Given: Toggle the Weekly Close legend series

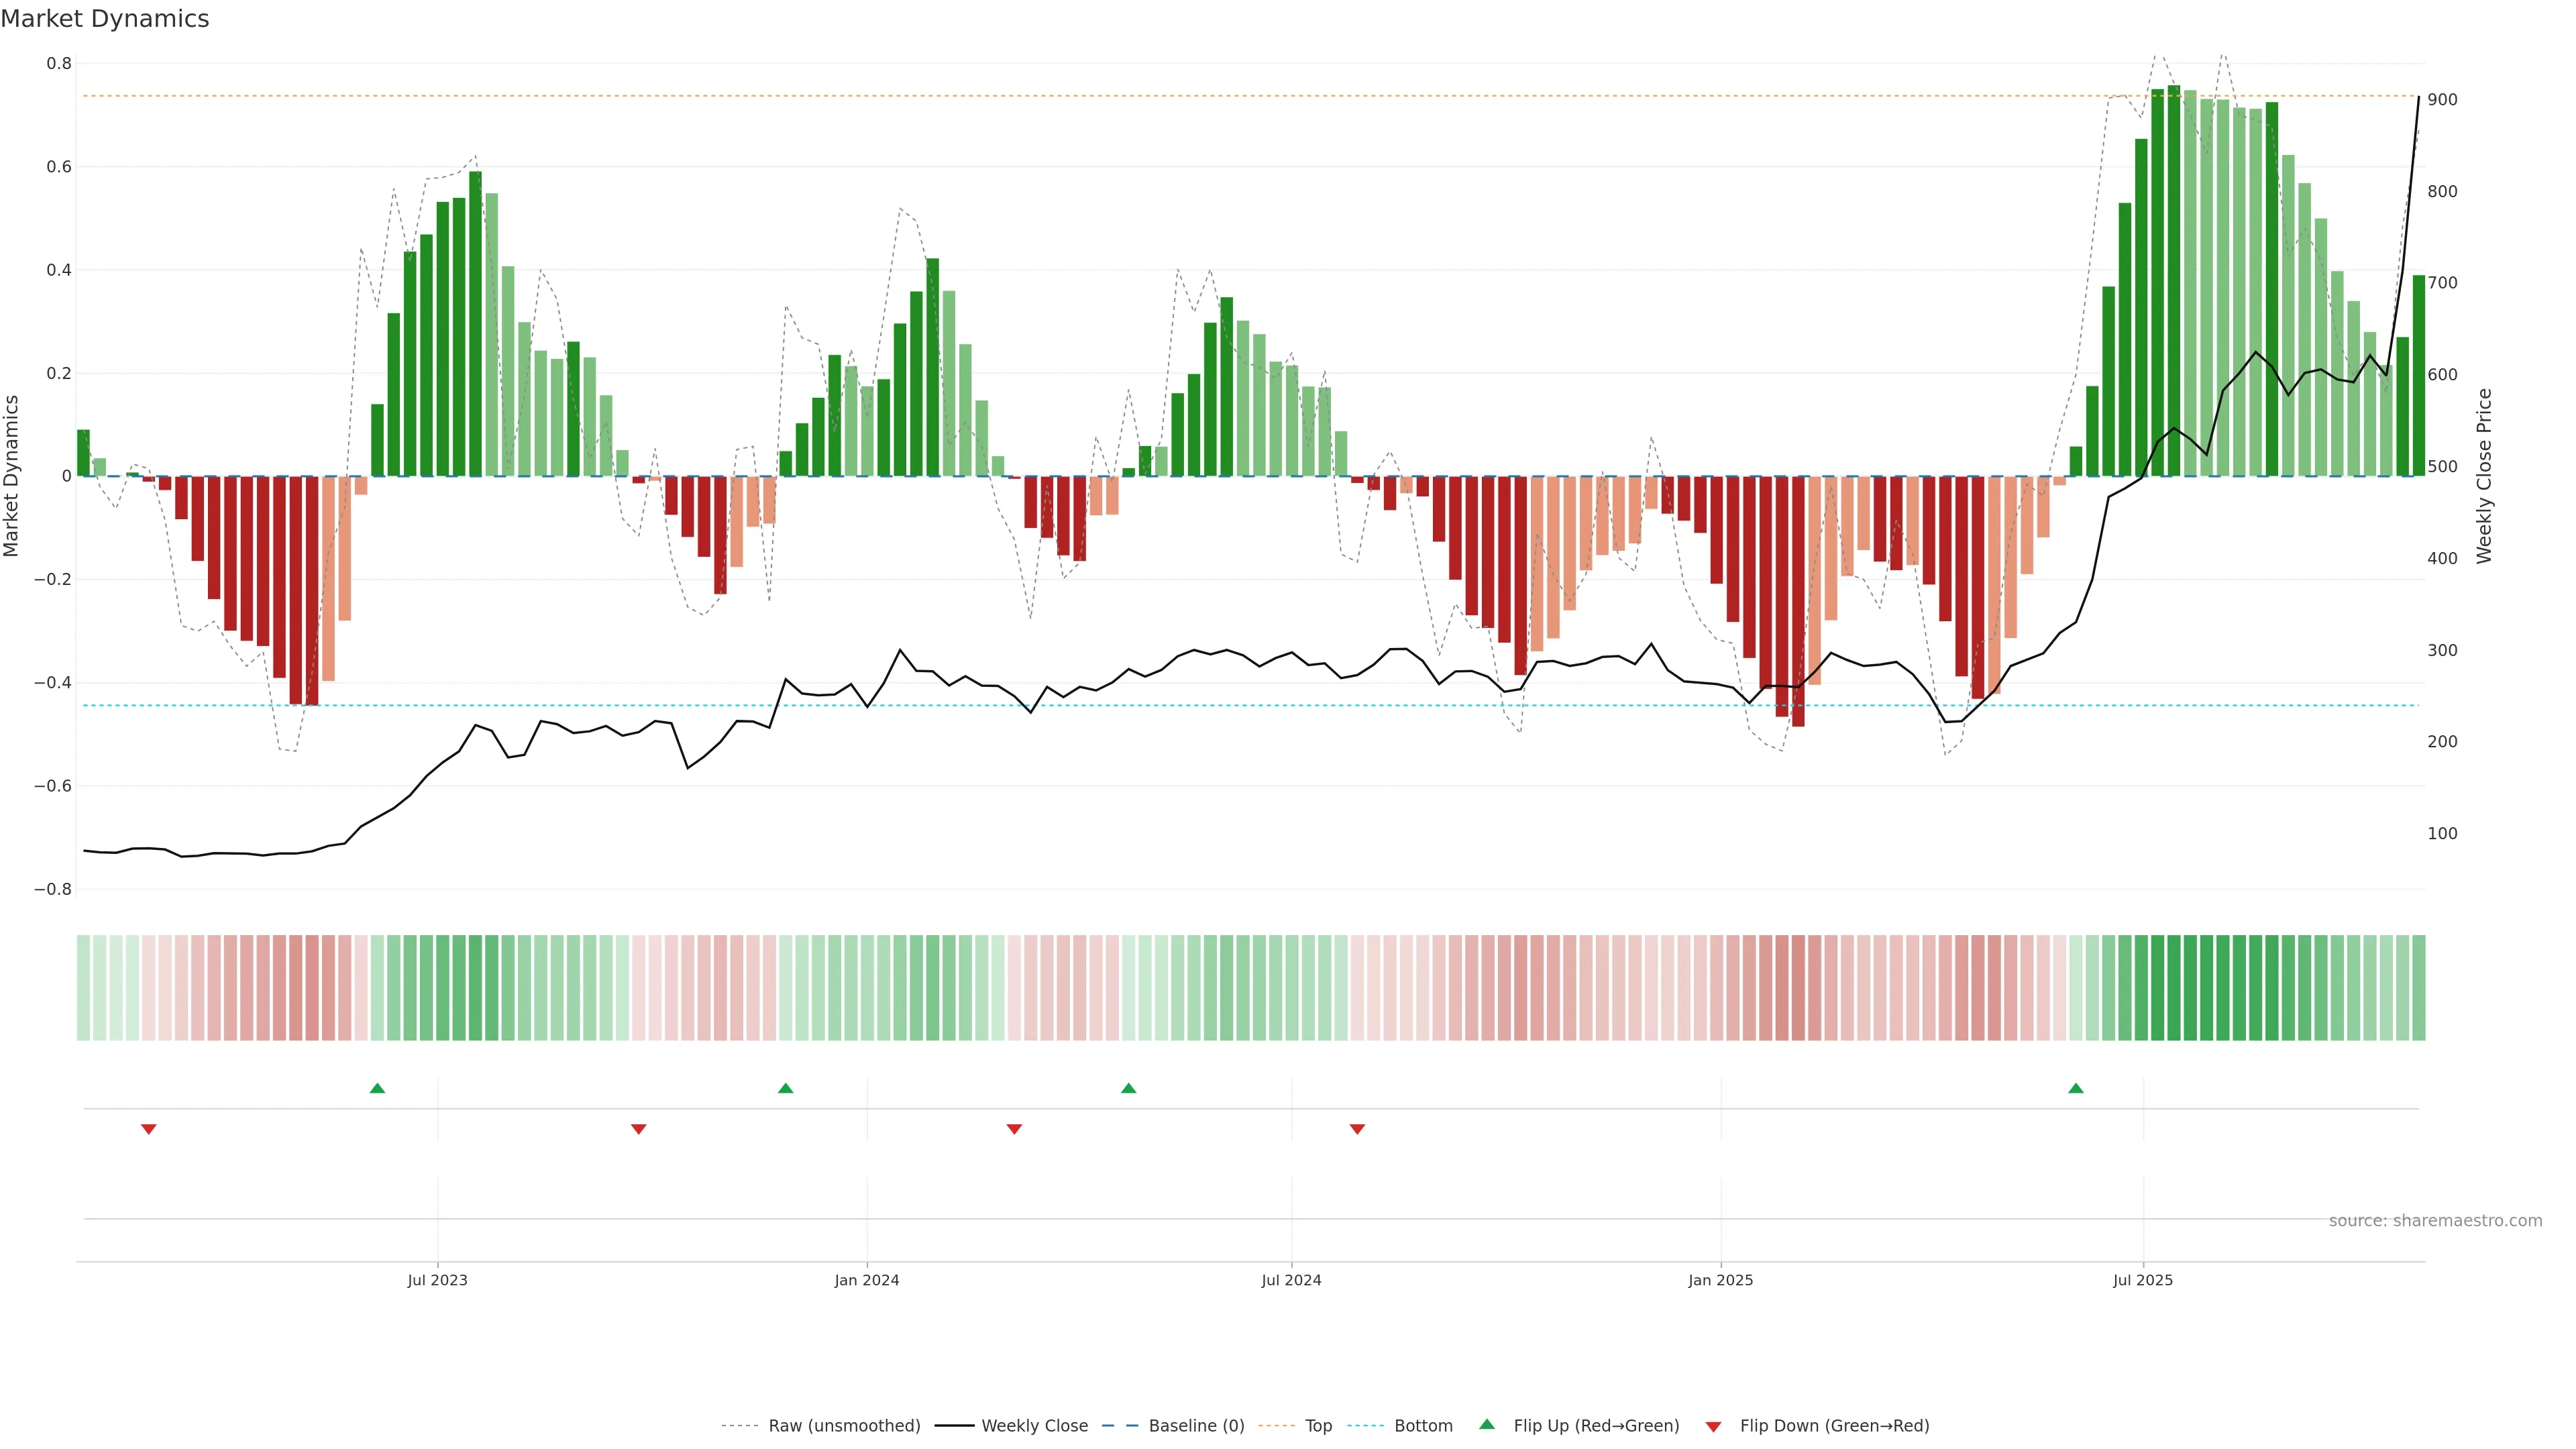Looking at the screenshot, I should (x=1034, y=1426).
